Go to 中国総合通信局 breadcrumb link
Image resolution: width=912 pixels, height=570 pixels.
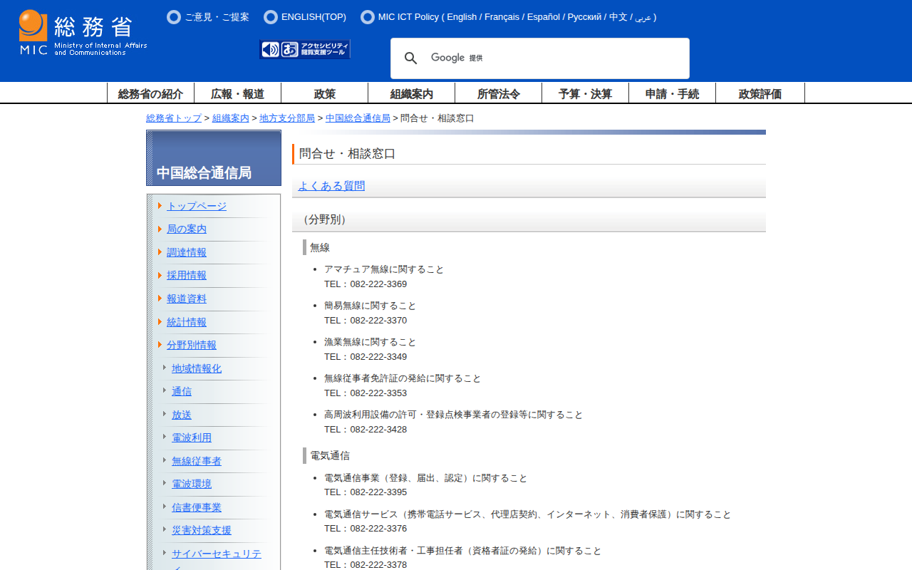358,118
